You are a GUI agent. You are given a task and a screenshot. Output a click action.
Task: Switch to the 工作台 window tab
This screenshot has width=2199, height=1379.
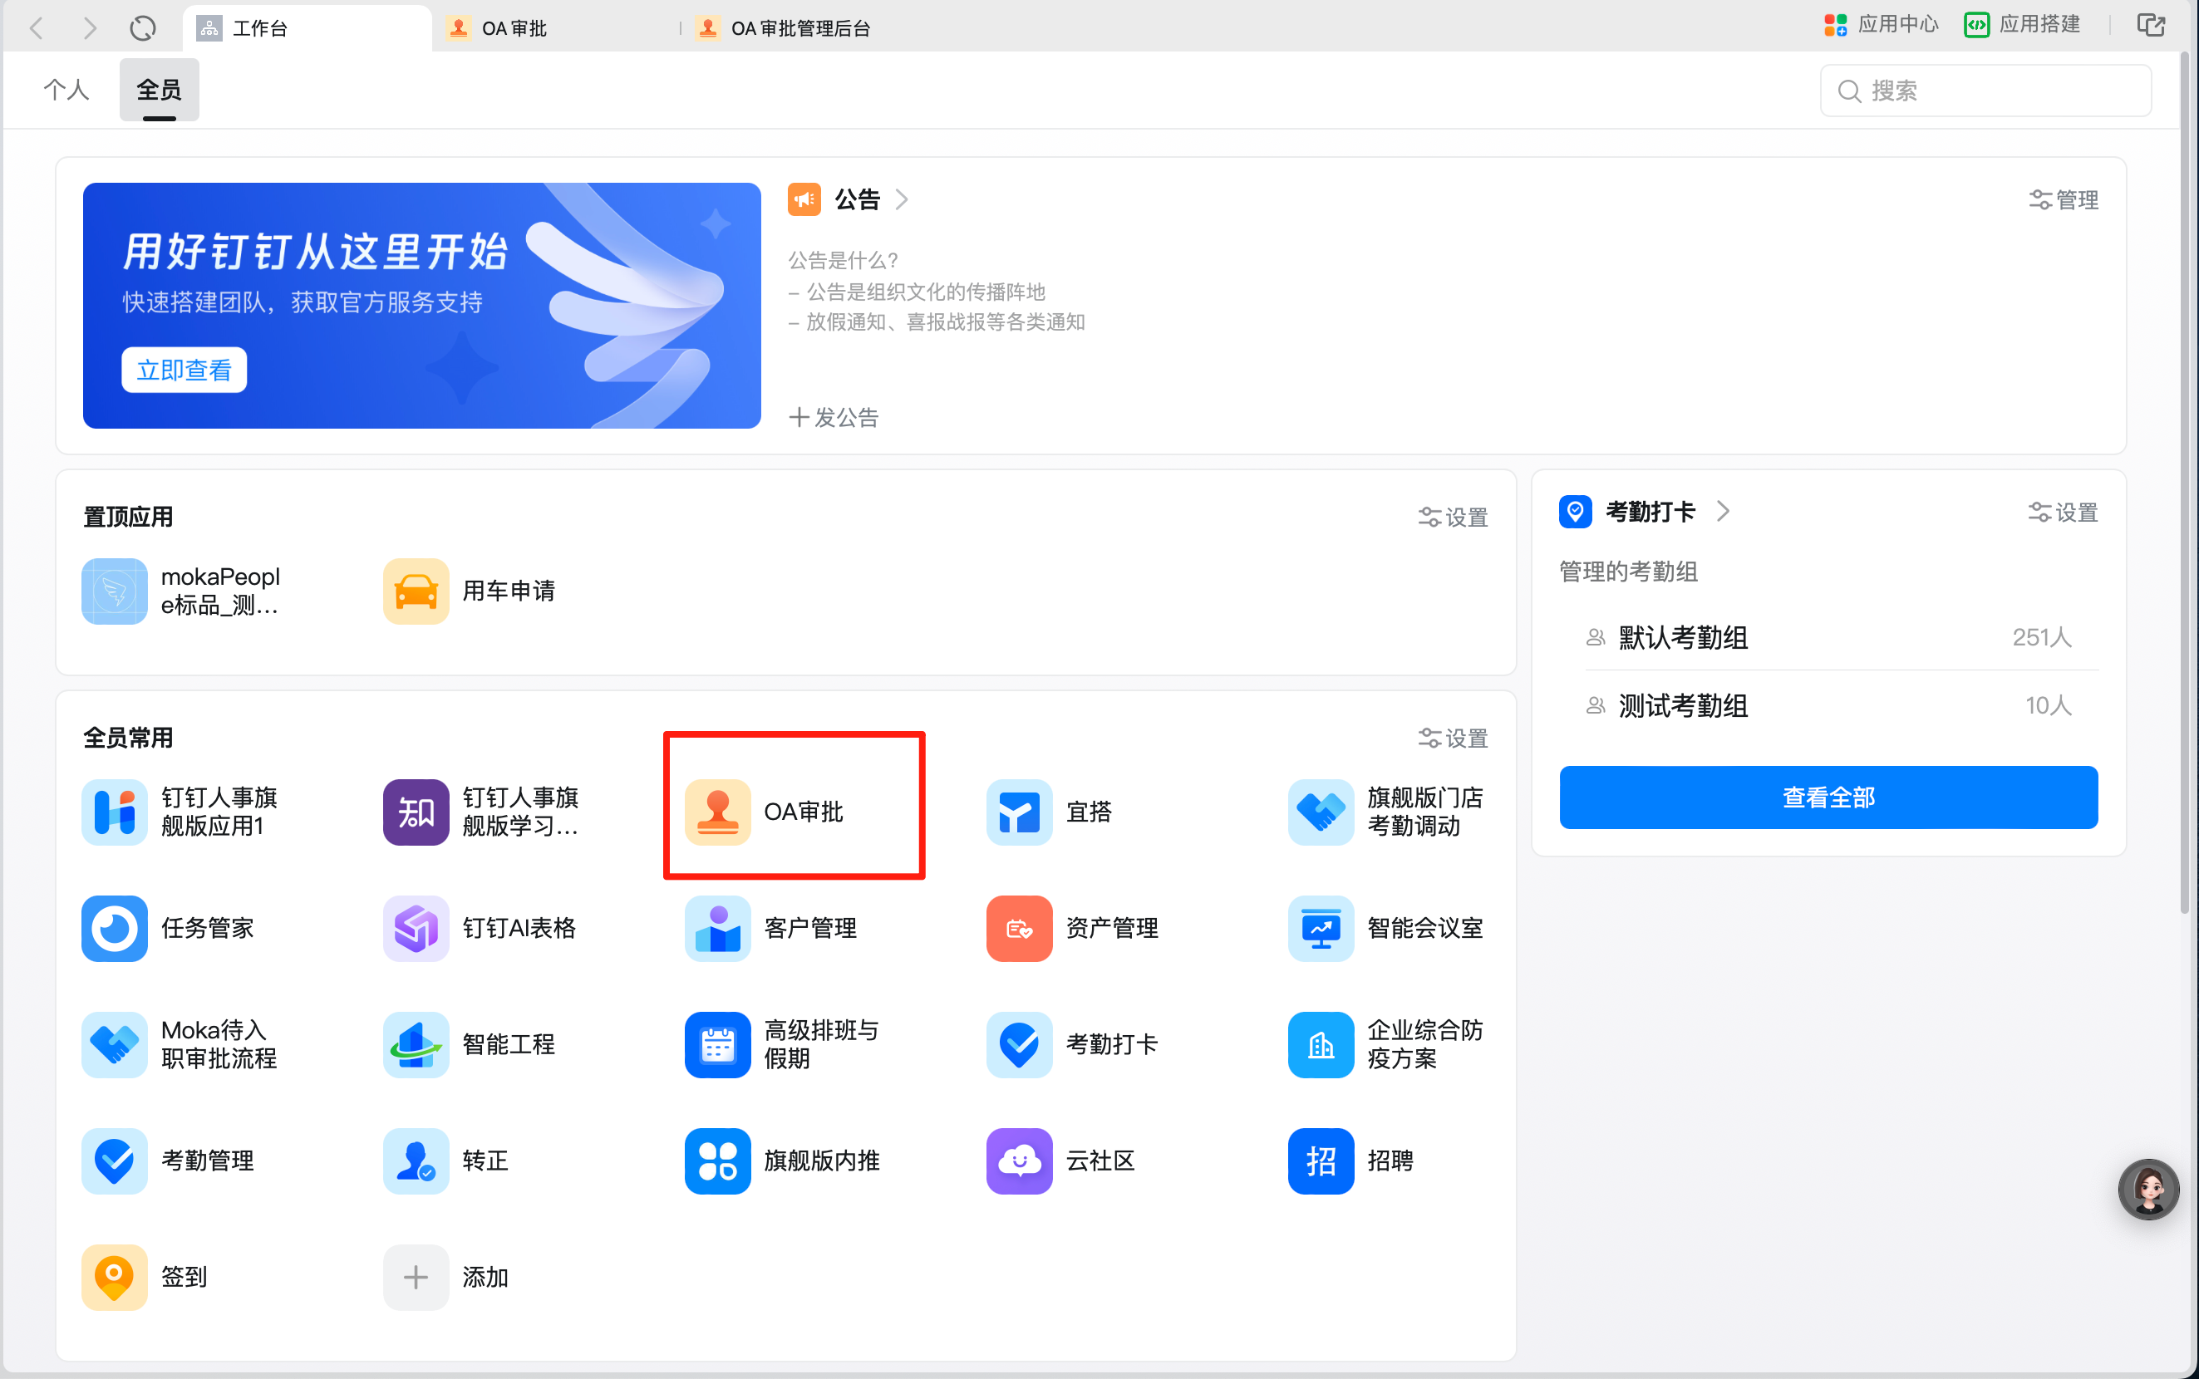[x=307, y=28]
